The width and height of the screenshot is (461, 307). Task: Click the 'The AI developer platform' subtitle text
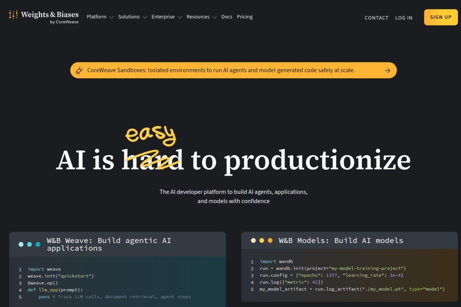click(233, 197)
